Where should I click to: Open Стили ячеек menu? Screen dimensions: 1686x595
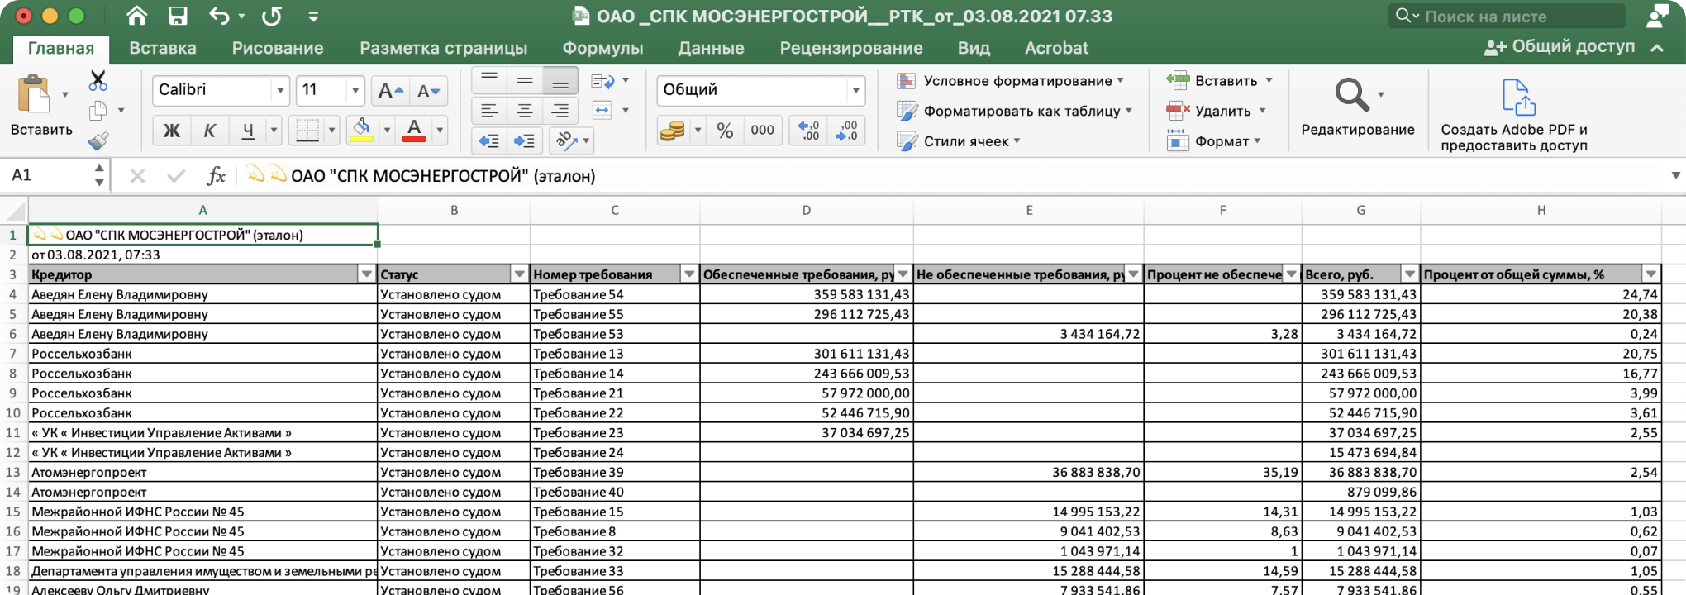coord(959,140)
